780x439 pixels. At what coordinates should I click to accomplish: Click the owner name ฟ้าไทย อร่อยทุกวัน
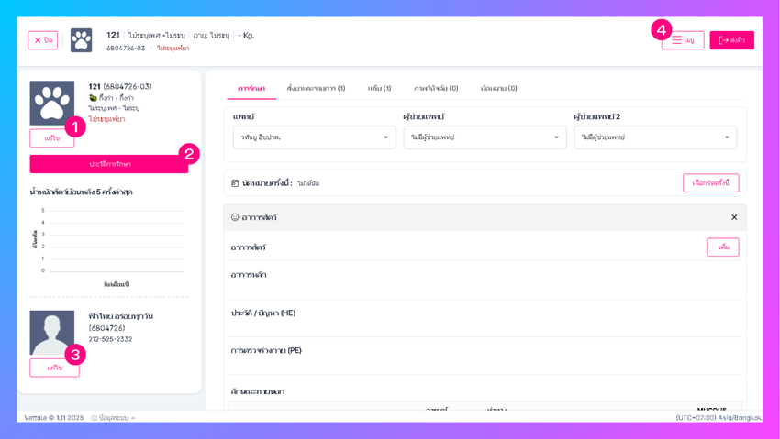121,316
